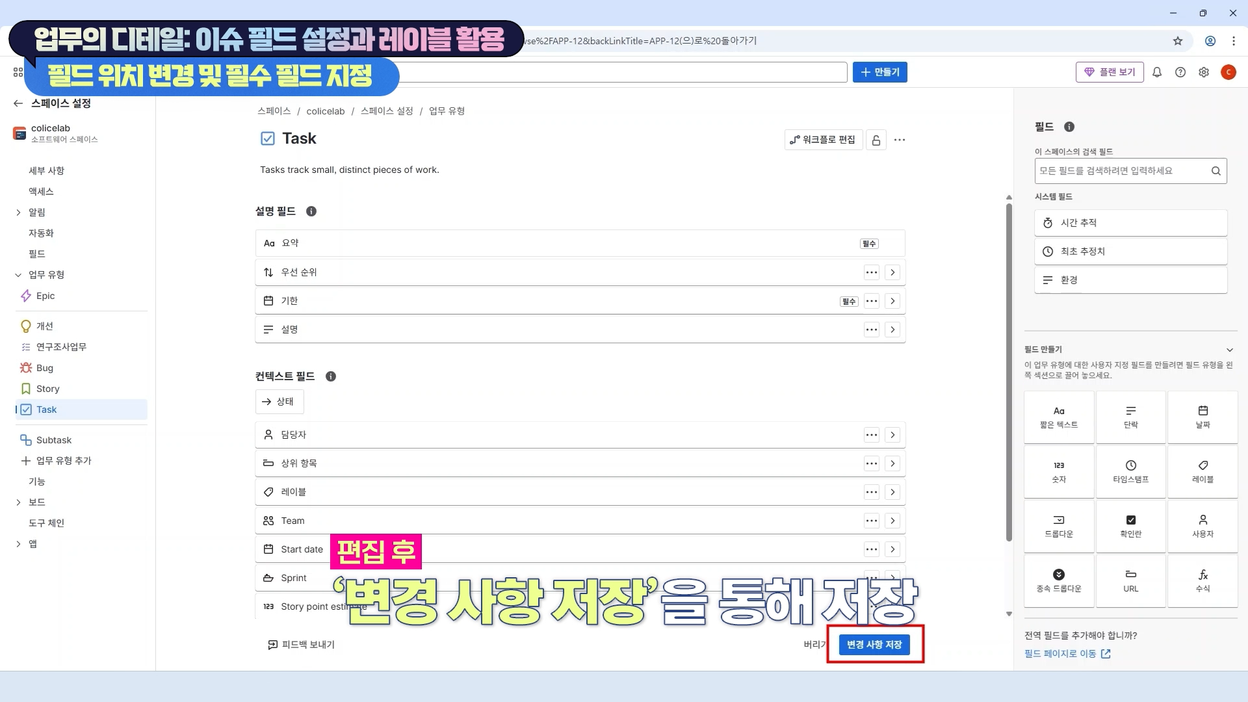Click the notifications bell icon

click(x=1157, y=72)
